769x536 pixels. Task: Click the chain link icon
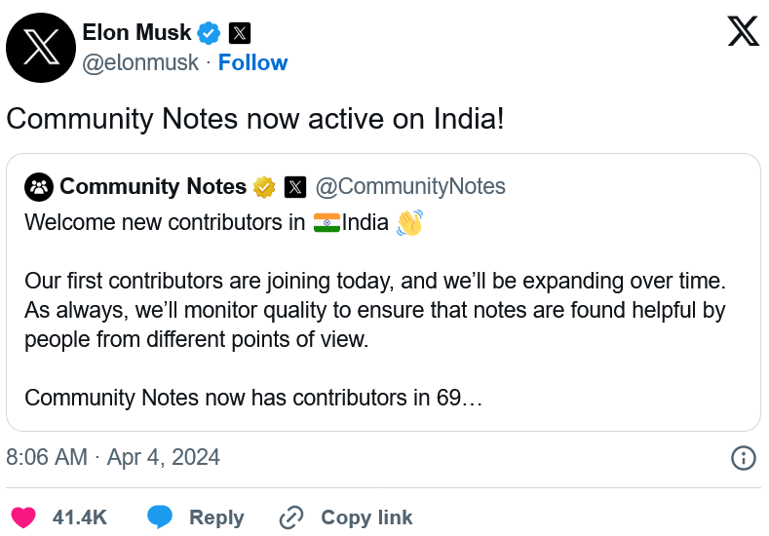coord(291,517)
